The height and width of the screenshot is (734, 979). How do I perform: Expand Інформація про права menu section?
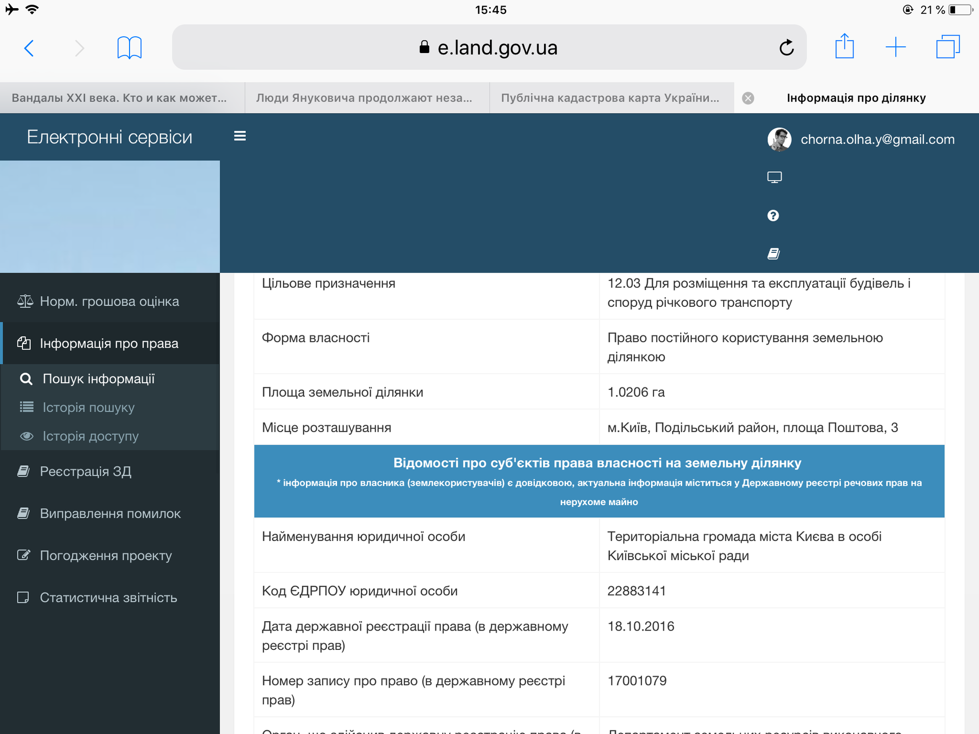[109, 344]
